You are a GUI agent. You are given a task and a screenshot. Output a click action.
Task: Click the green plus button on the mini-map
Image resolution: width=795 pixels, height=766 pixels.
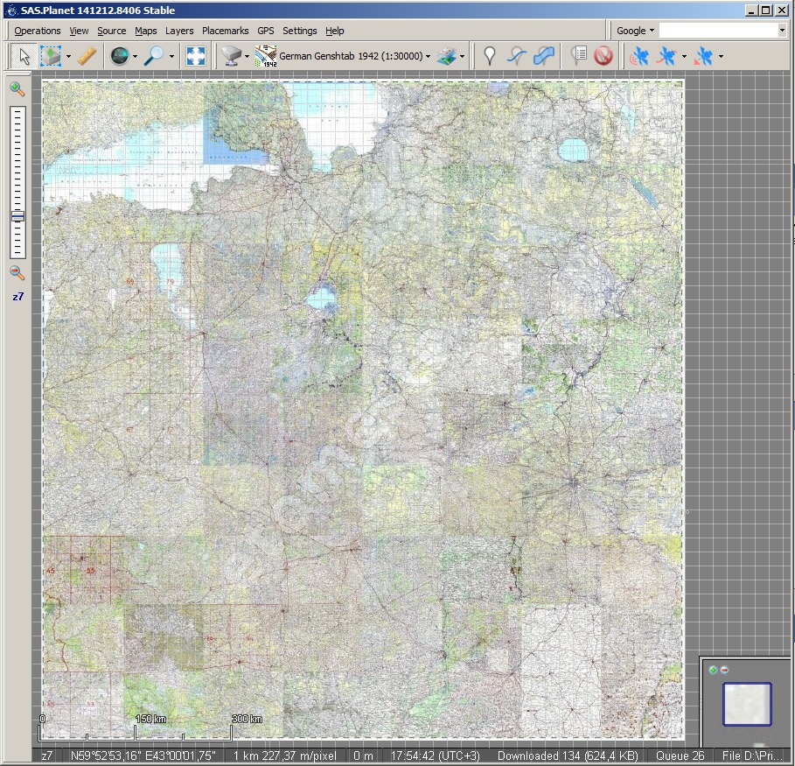pos(713,670)
